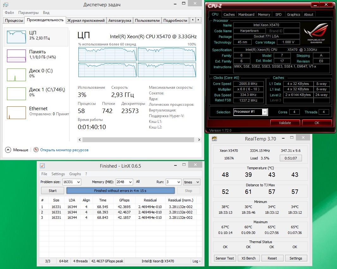Open the Memory (MiB) combo box
The image size is (337, 269).
tap(124, 182)
